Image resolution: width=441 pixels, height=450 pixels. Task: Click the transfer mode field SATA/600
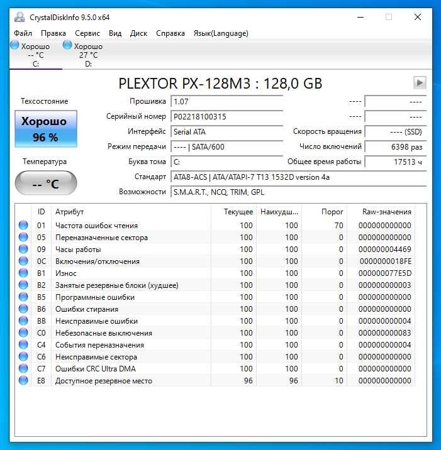(227, 147)
